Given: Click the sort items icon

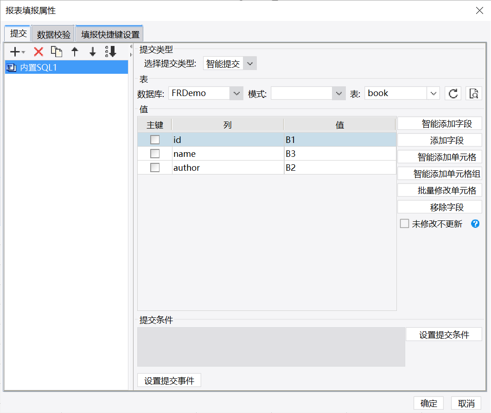Looking at the screenshot, I should [x=110, y=52].
